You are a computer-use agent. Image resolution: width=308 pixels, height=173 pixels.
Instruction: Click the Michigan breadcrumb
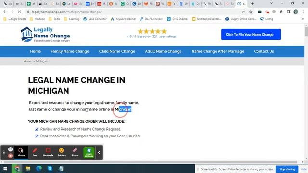pos(42,61)
